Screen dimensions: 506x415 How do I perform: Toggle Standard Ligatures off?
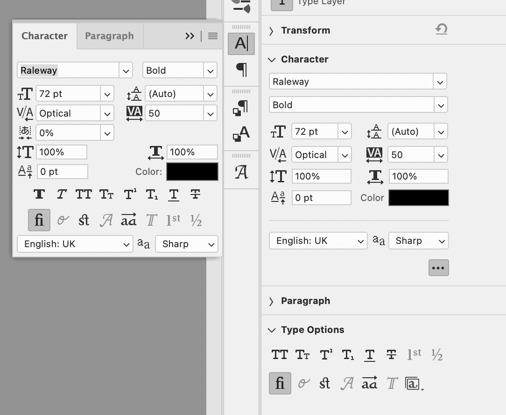(39, 220)
